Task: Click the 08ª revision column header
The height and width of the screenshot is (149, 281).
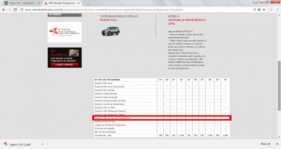Action: pos(210,80)
